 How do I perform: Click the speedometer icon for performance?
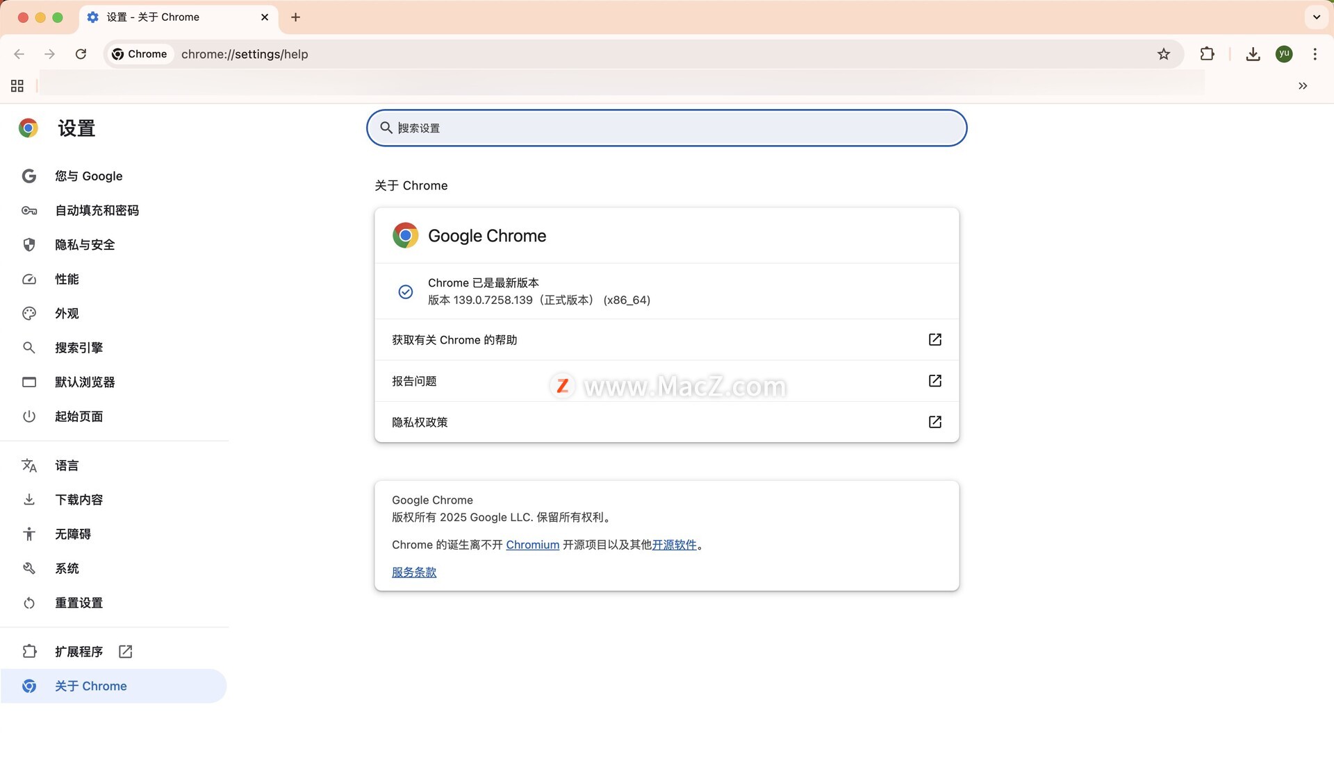click(x=29, y=279)
